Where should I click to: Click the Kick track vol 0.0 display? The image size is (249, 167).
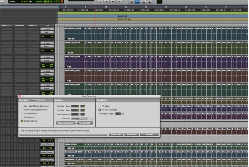(47, 37)
